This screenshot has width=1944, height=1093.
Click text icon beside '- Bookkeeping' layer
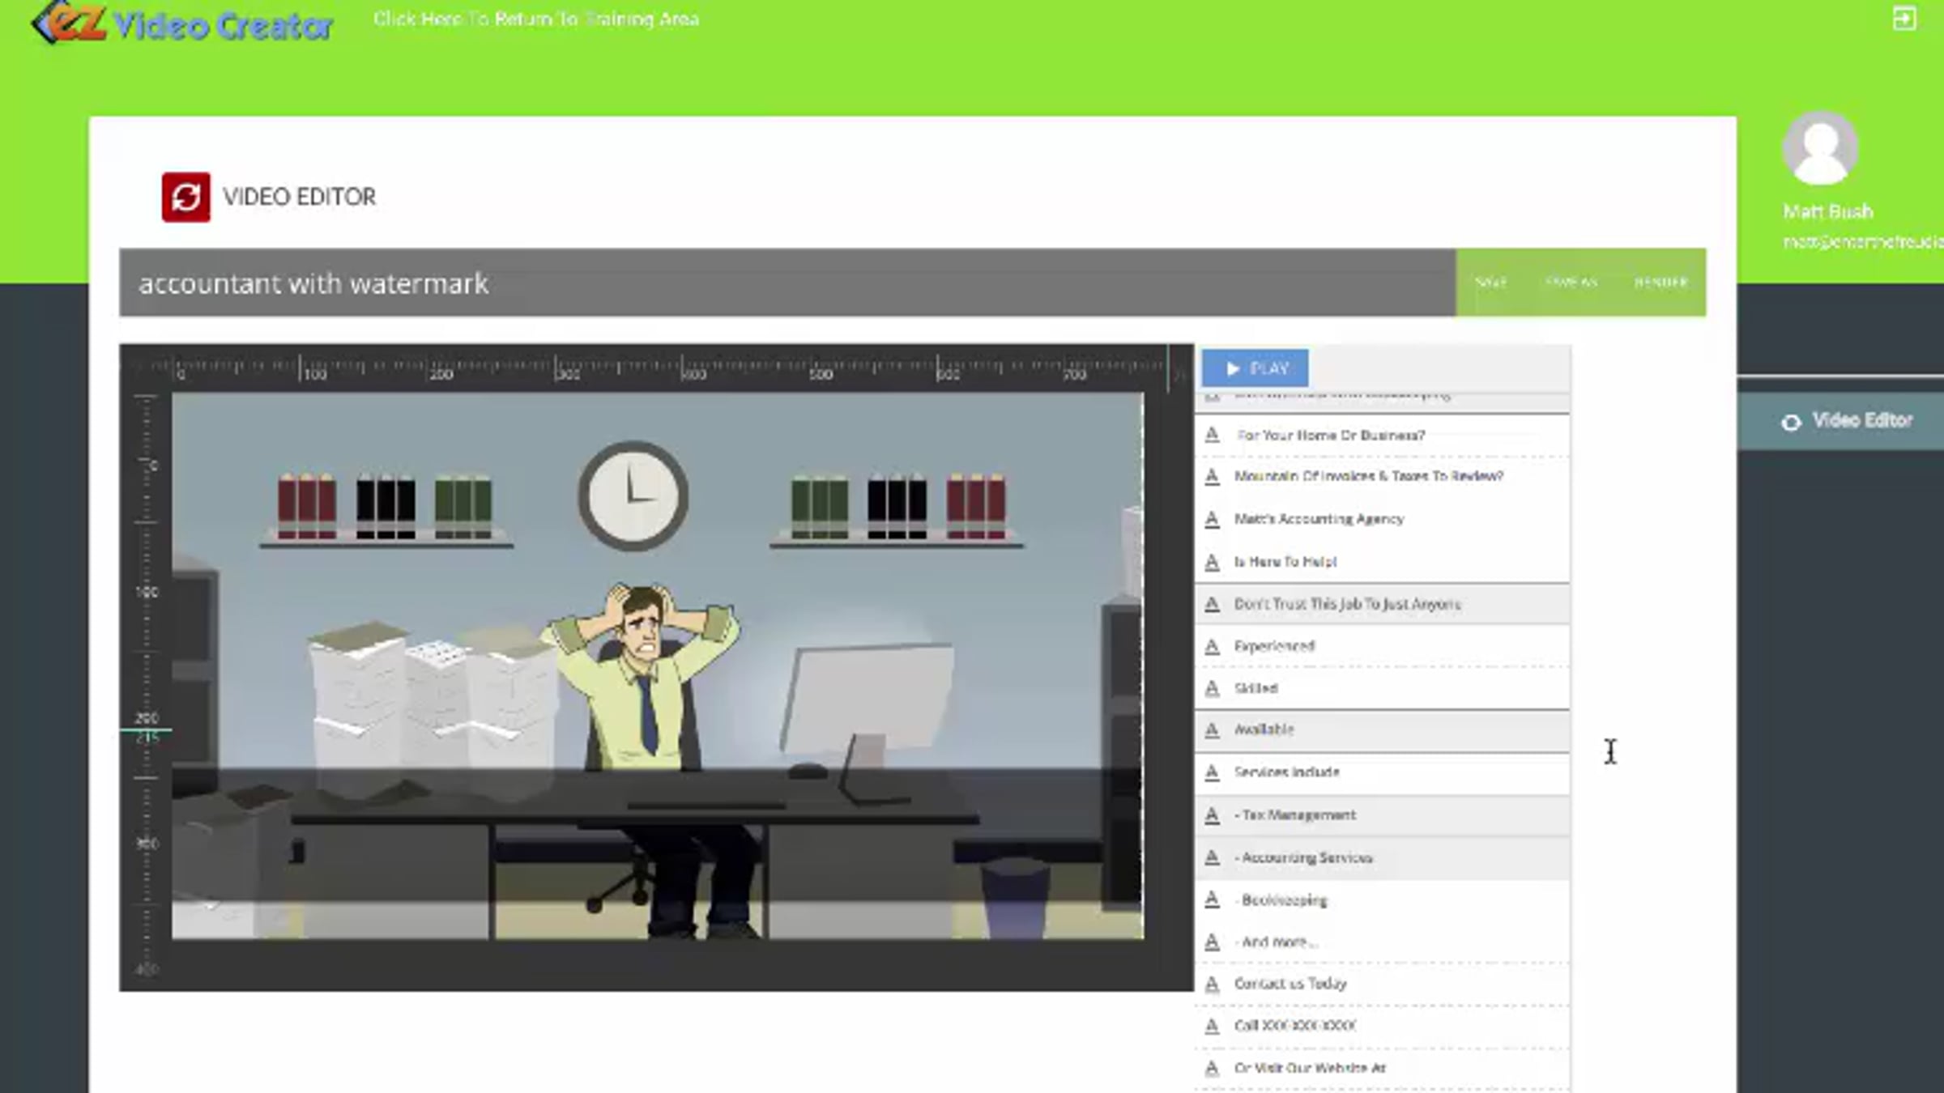pos(1212,899)
